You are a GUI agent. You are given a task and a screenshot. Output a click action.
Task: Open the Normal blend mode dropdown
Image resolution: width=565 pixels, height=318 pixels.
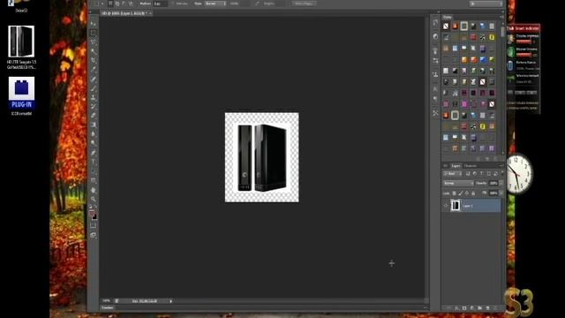coord(458,184)
